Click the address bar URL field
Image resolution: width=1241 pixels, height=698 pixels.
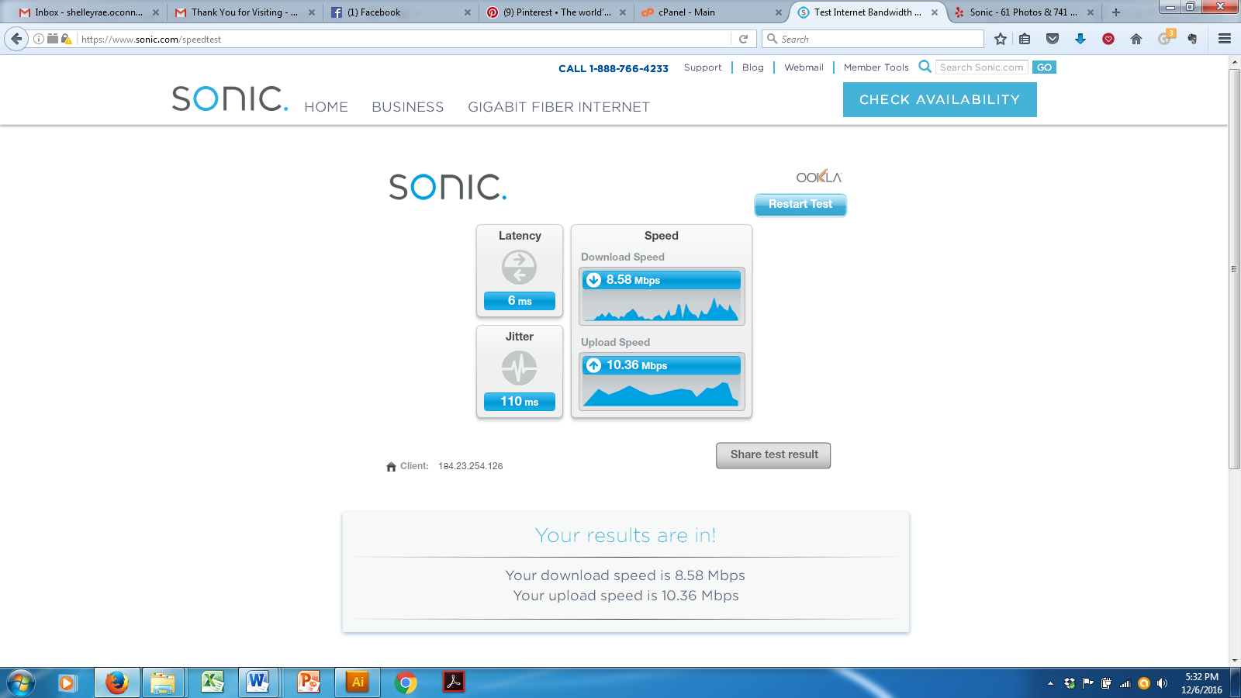403,39
